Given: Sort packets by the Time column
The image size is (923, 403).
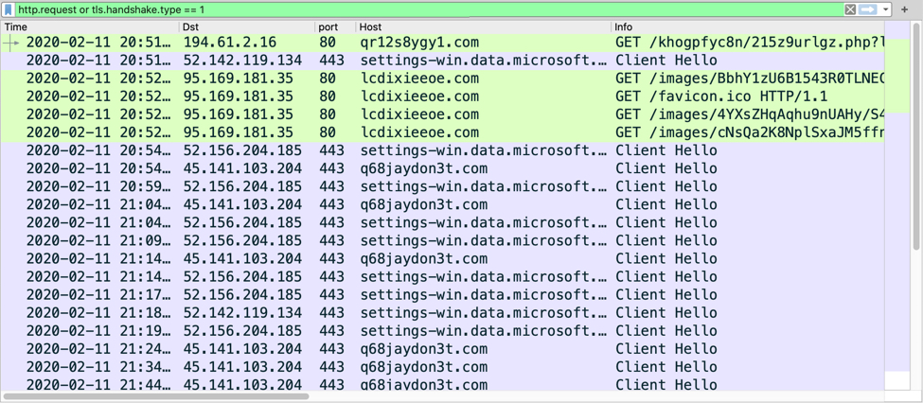Looking at the screenshot, I should pos(90,26).
